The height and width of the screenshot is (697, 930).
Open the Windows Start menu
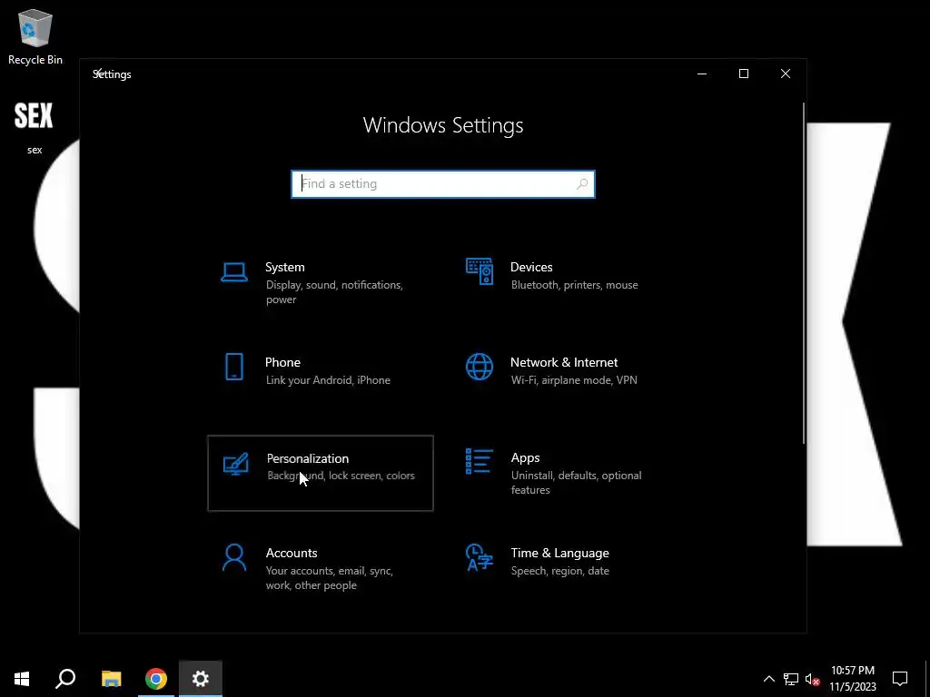(22, 679)
